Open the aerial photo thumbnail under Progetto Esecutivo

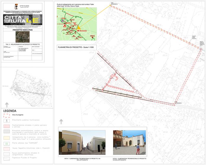point(22,37)
